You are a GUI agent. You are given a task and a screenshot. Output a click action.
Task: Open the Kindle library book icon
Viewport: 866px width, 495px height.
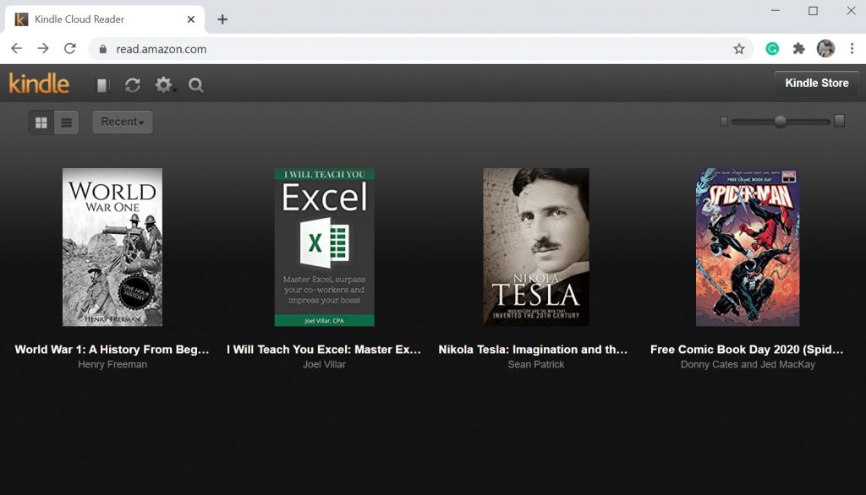point(102,85)
